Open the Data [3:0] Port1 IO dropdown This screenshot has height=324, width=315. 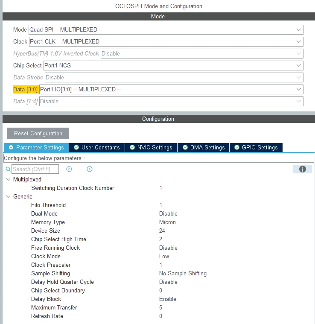(171, 90)
